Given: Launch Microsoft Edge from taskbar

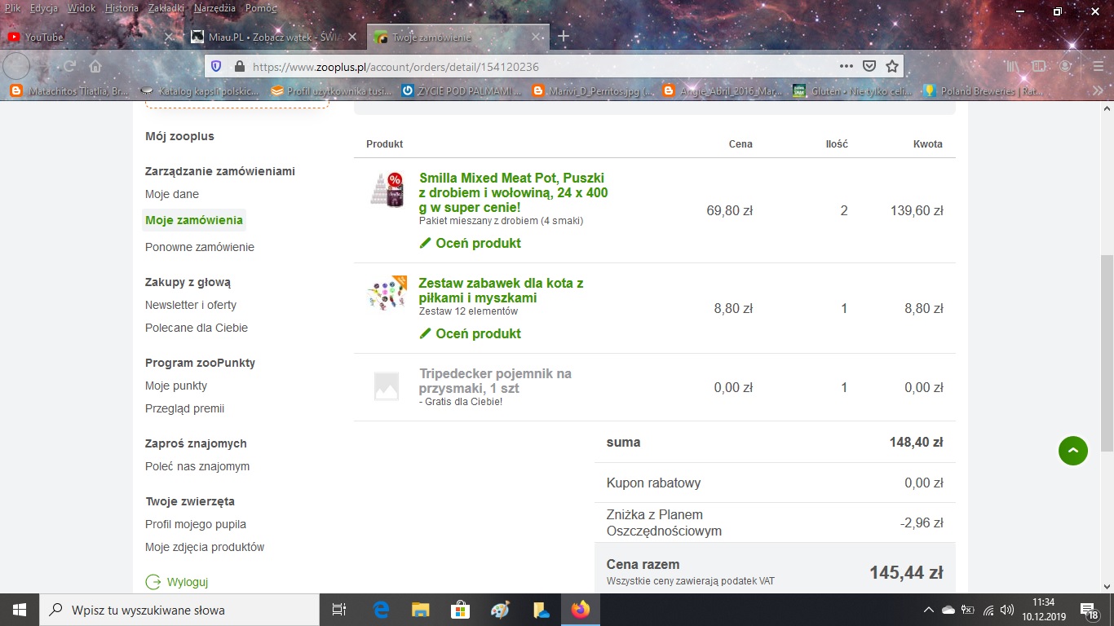Looking at the screenshot, I should [382, 610].
